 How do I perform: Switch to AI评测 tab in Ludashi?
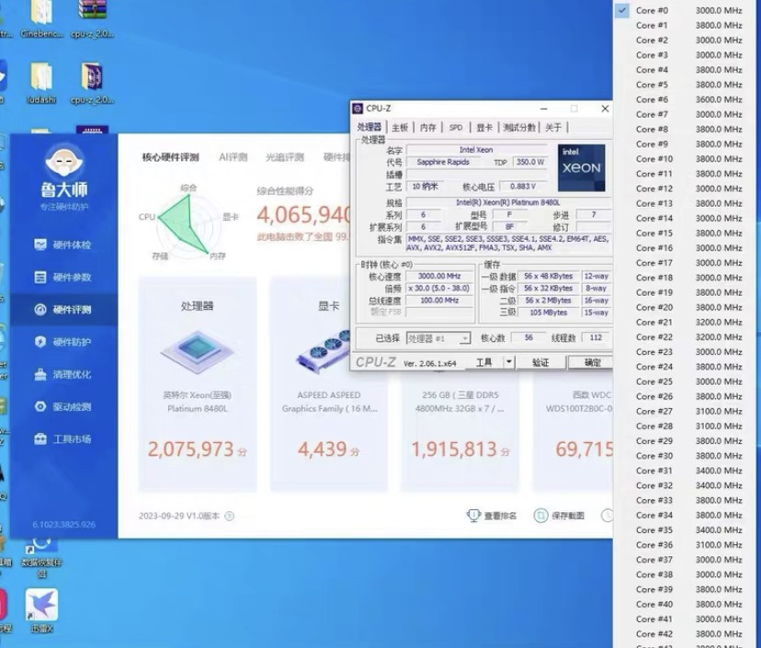click(233, 157)
